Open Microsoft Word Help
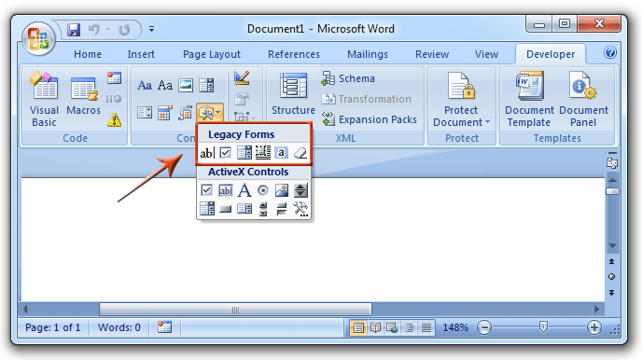Viewport: 642px width, 360px height. pyautogui.click(x=609, y=53)
